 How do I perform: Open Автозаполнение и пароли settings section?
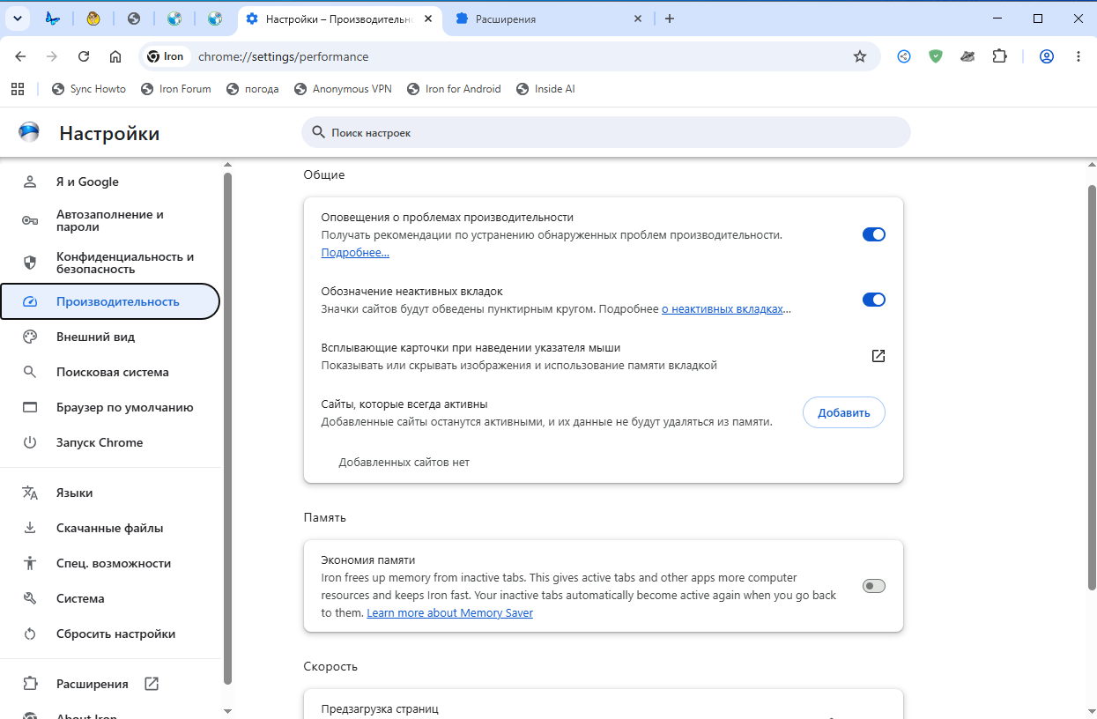110,220
